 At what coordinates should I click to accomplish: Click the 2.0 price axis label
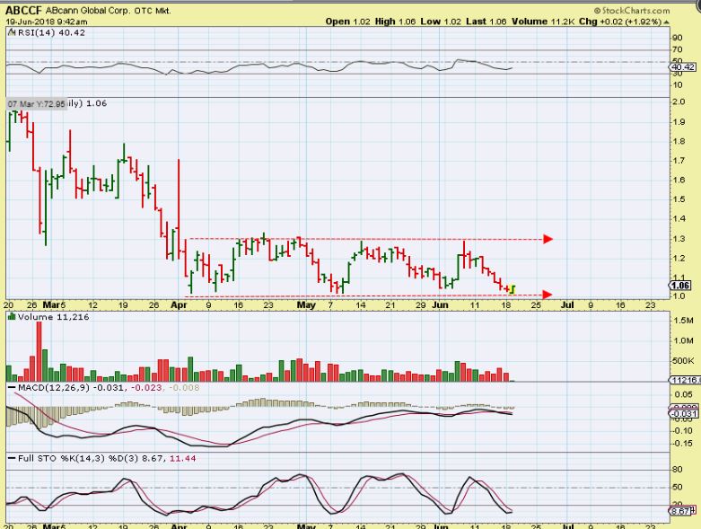(679, 102)
